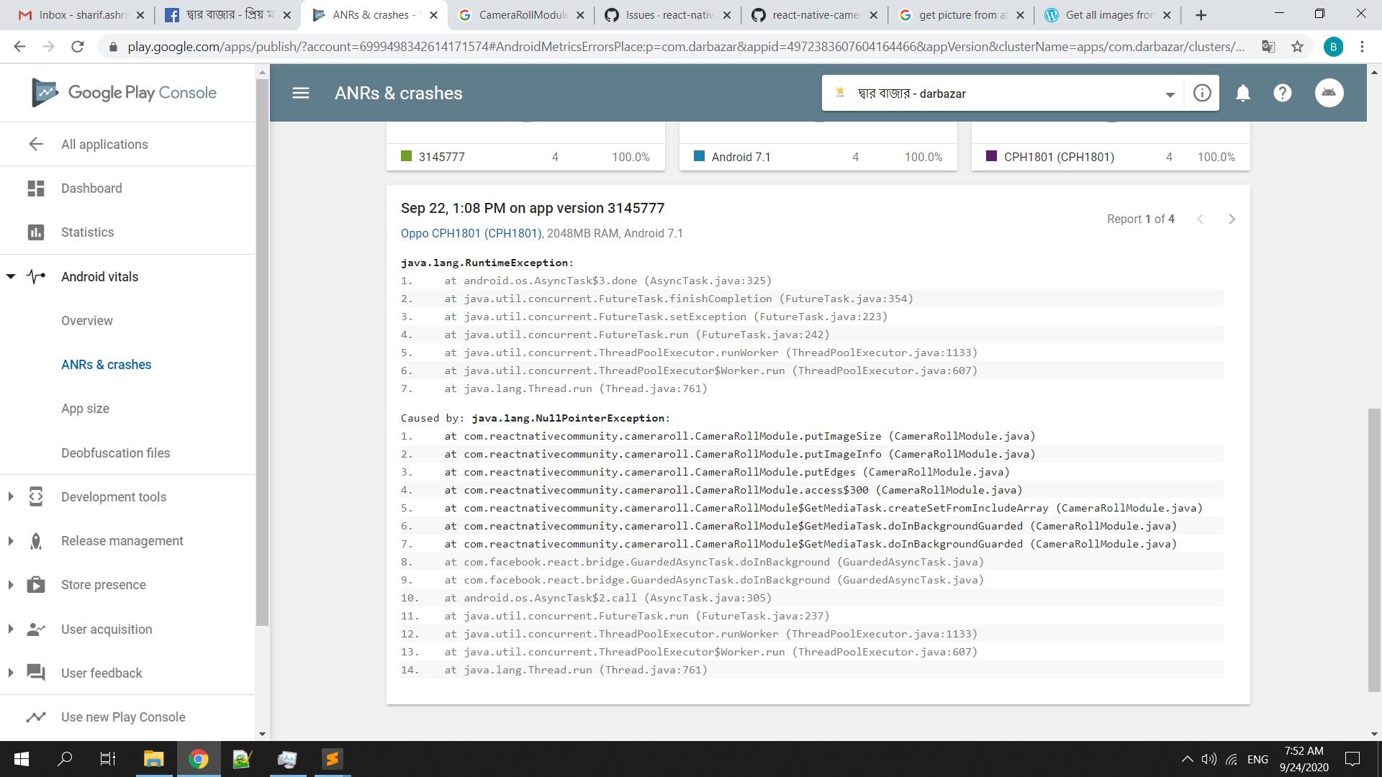Open the hamburger navigation menu
The width and height of the screenshot is (1382, 777).
301,94
